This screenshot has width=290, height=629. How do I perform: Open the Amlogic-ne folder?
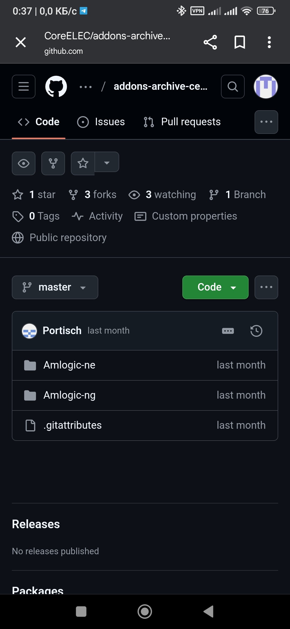(69, 365)
